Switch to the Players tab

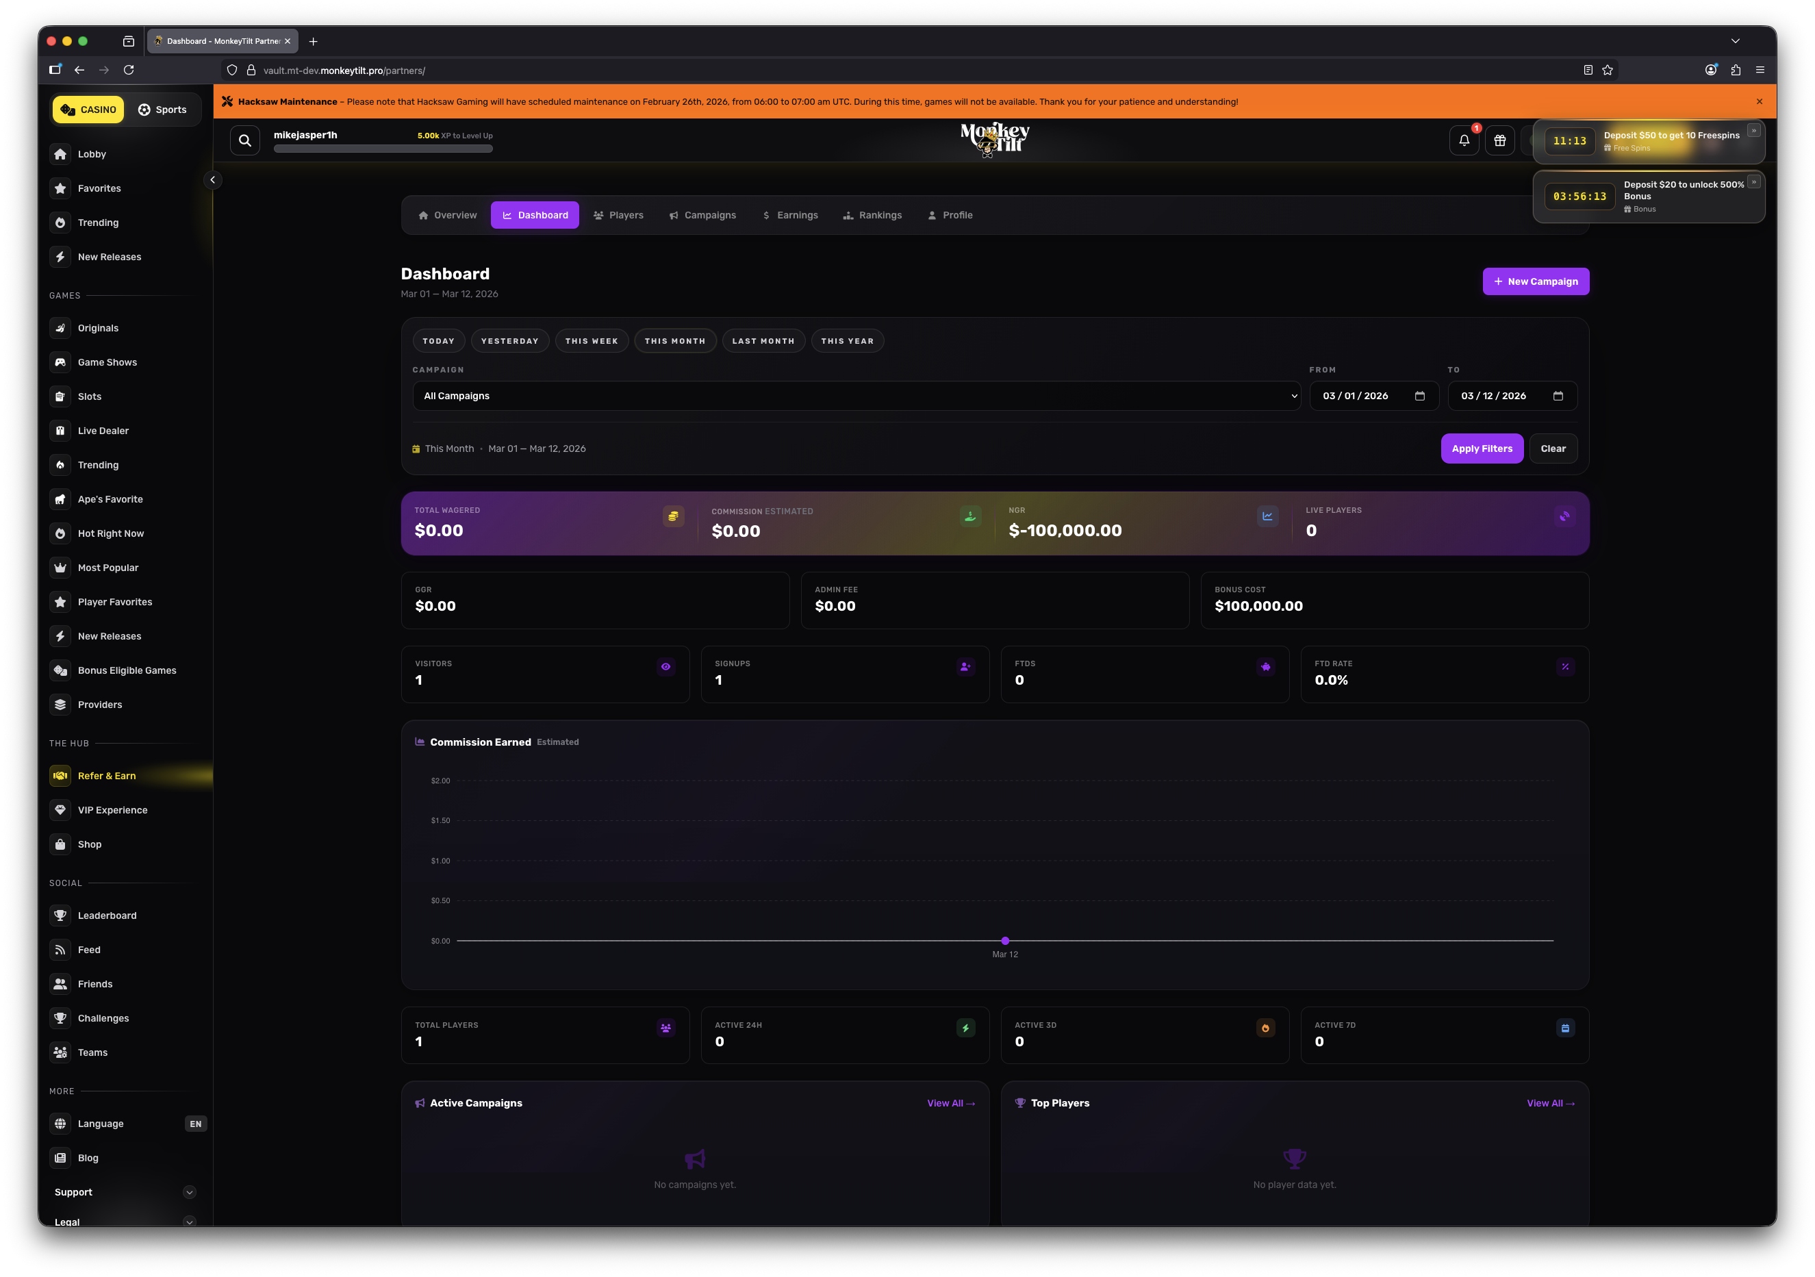pos(618,215)
